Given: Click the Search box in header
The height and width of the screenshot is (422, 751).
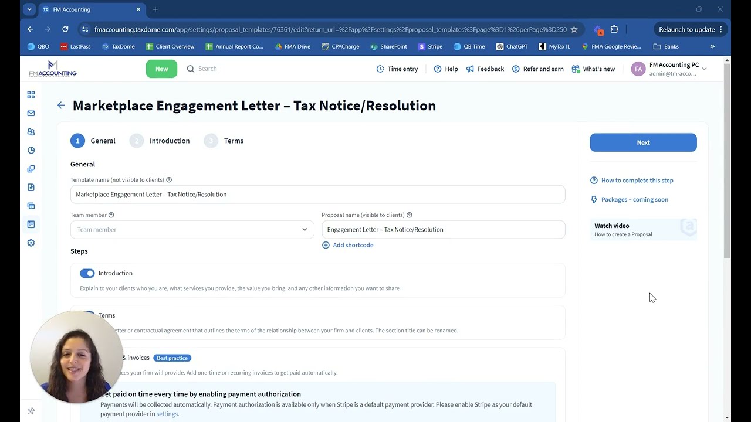Looking at the screenshot, I should [202, 69].
